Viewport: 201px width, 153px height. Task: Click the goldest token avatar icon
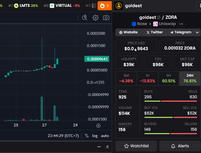pyautogui.click(x=119, y=6)
